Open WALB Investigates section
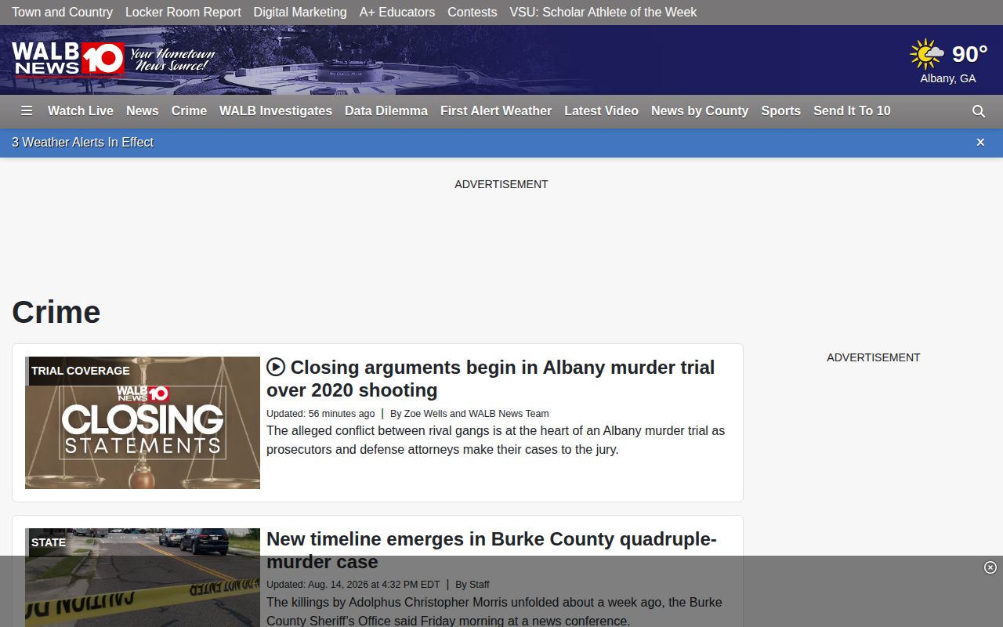Image resolution: width=1003 pixels, height=627 pixels. coord(276,111)
